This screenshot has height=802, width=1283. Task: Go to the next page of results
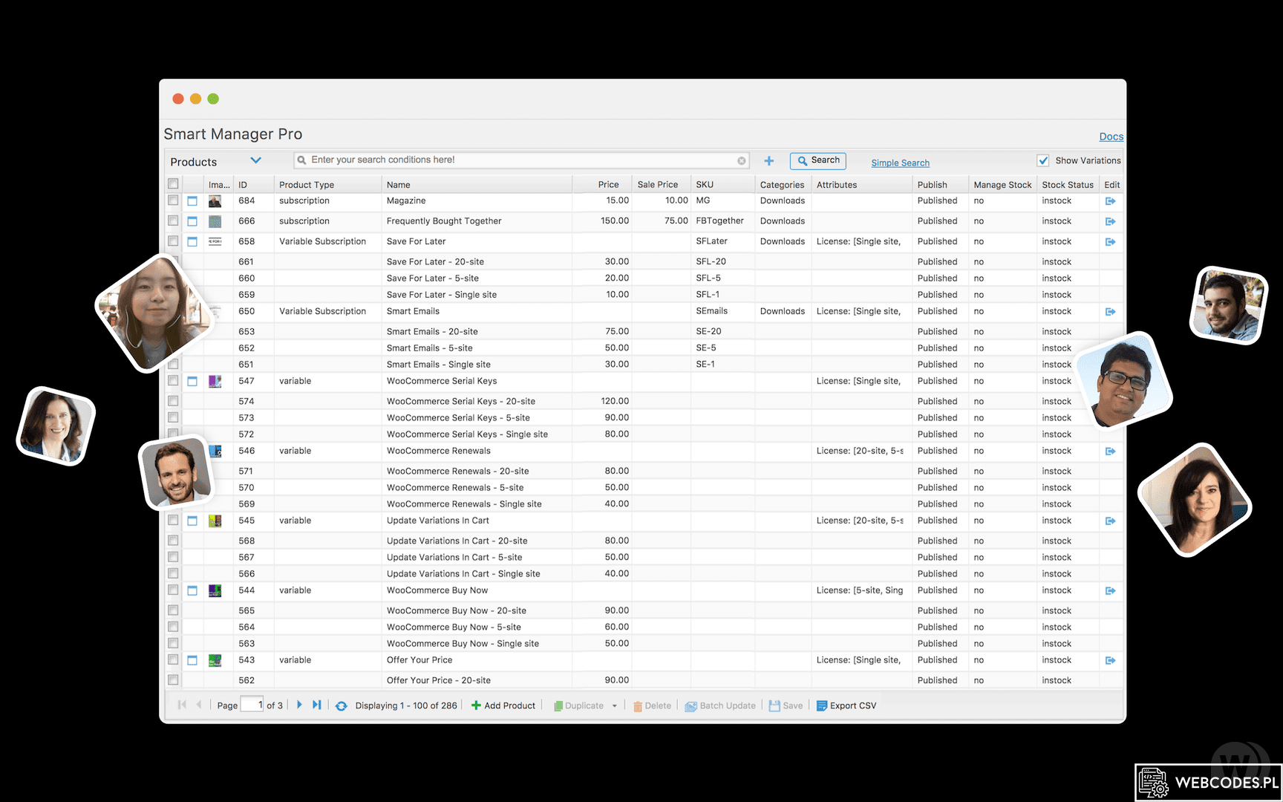(x=299, y=705)
